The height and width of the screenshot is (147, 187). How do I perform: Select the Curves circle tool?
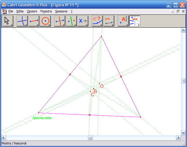pos(45,21)
